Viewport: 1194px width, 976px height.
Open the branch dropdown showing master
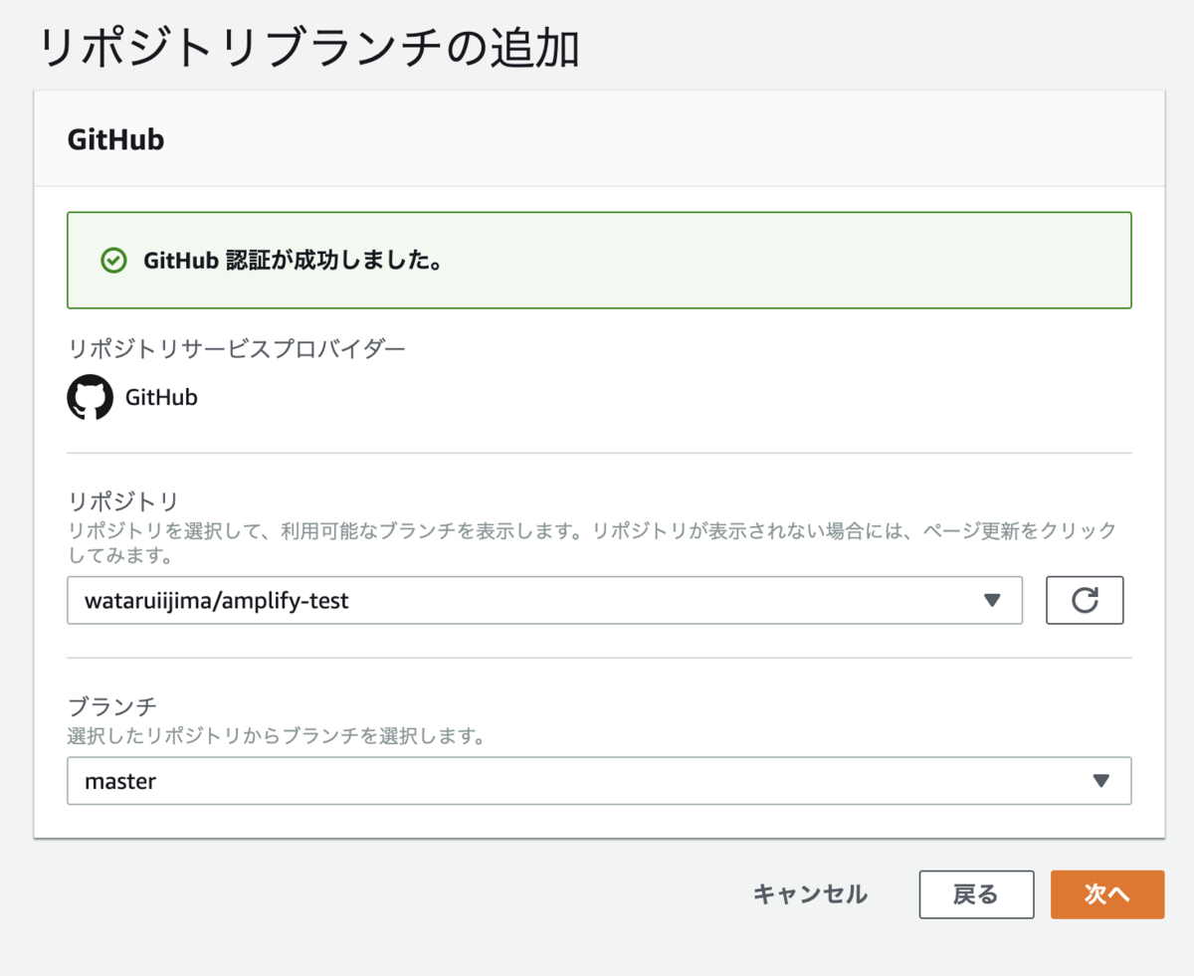(x=599, y=781)
